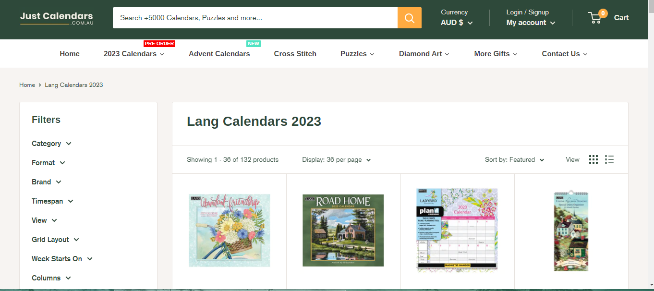Expand the Week Starts On filter
The width and height of the screenshot is (654, 291).
coord(62,259)
